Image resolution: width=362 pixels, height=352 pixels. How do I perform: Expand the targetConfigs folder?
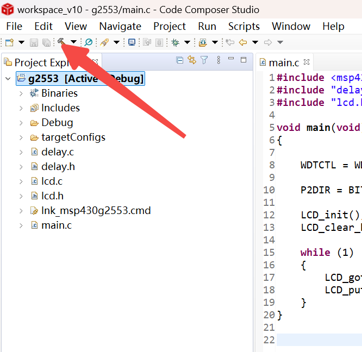[x=21, y=138]
